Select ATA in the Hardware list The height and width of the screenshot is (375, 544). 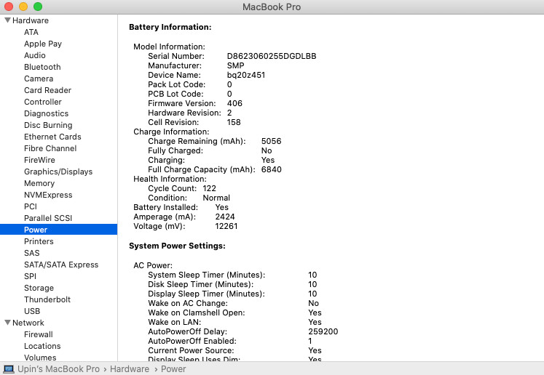point(31,32)
